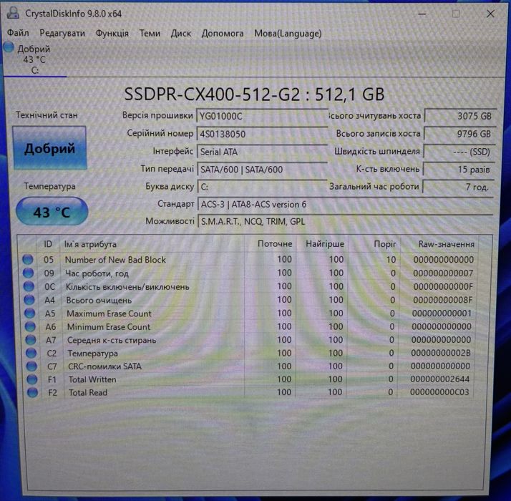Click raw value 000000000C03 of Total Read
Viewport: 511px width, 501px height.
439,392
